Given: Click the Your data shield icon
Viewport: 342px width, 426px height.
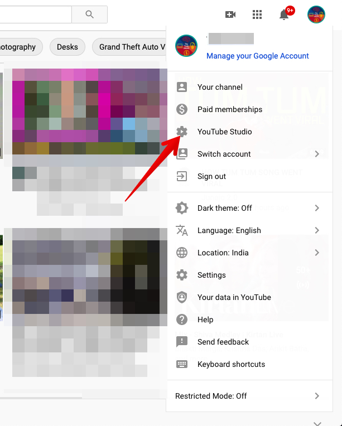Looking at the screenshot, I should tap(182, 297).
